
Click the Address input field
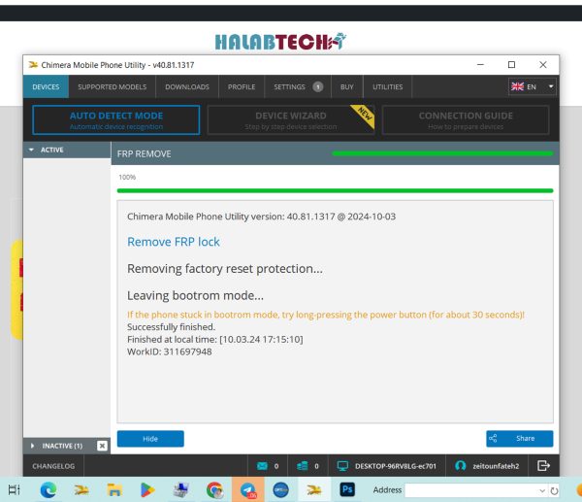point(471,490)
